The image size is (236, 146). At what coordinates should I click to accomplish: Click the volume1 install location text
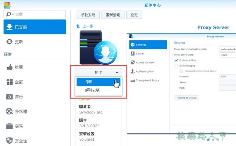point(87,139)
